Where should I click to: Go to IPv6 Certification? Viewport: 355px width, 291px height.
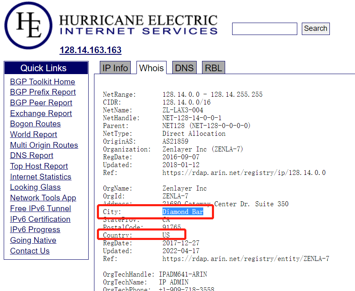[40, 219]
